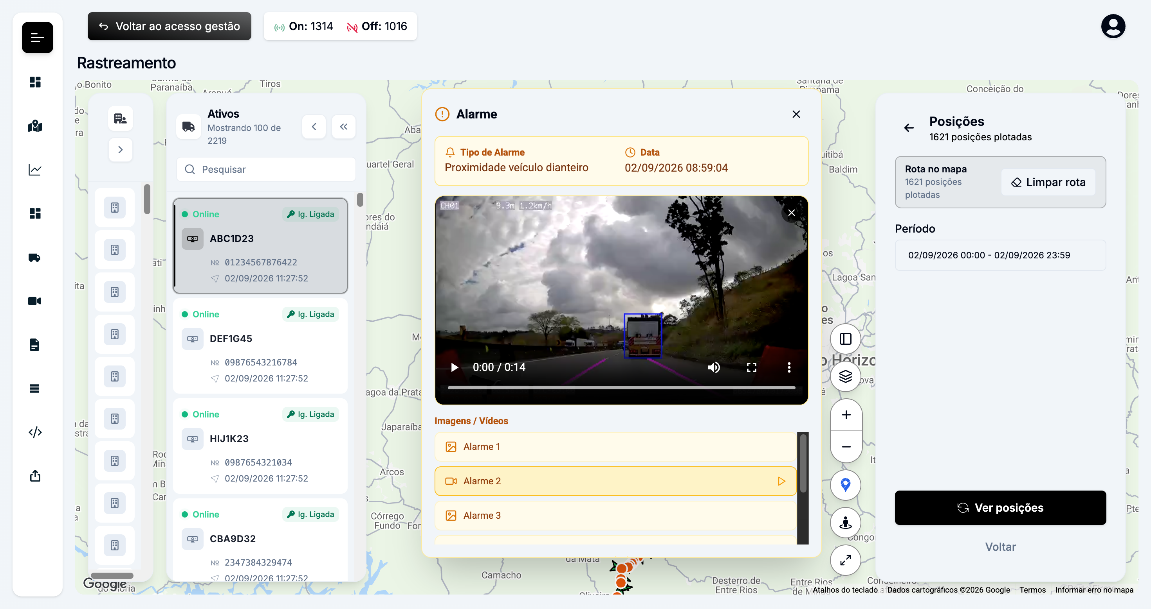Open the main menu hamburger button
The width and height of the screenshot is (1151, 609).
(x=38, y=38)
